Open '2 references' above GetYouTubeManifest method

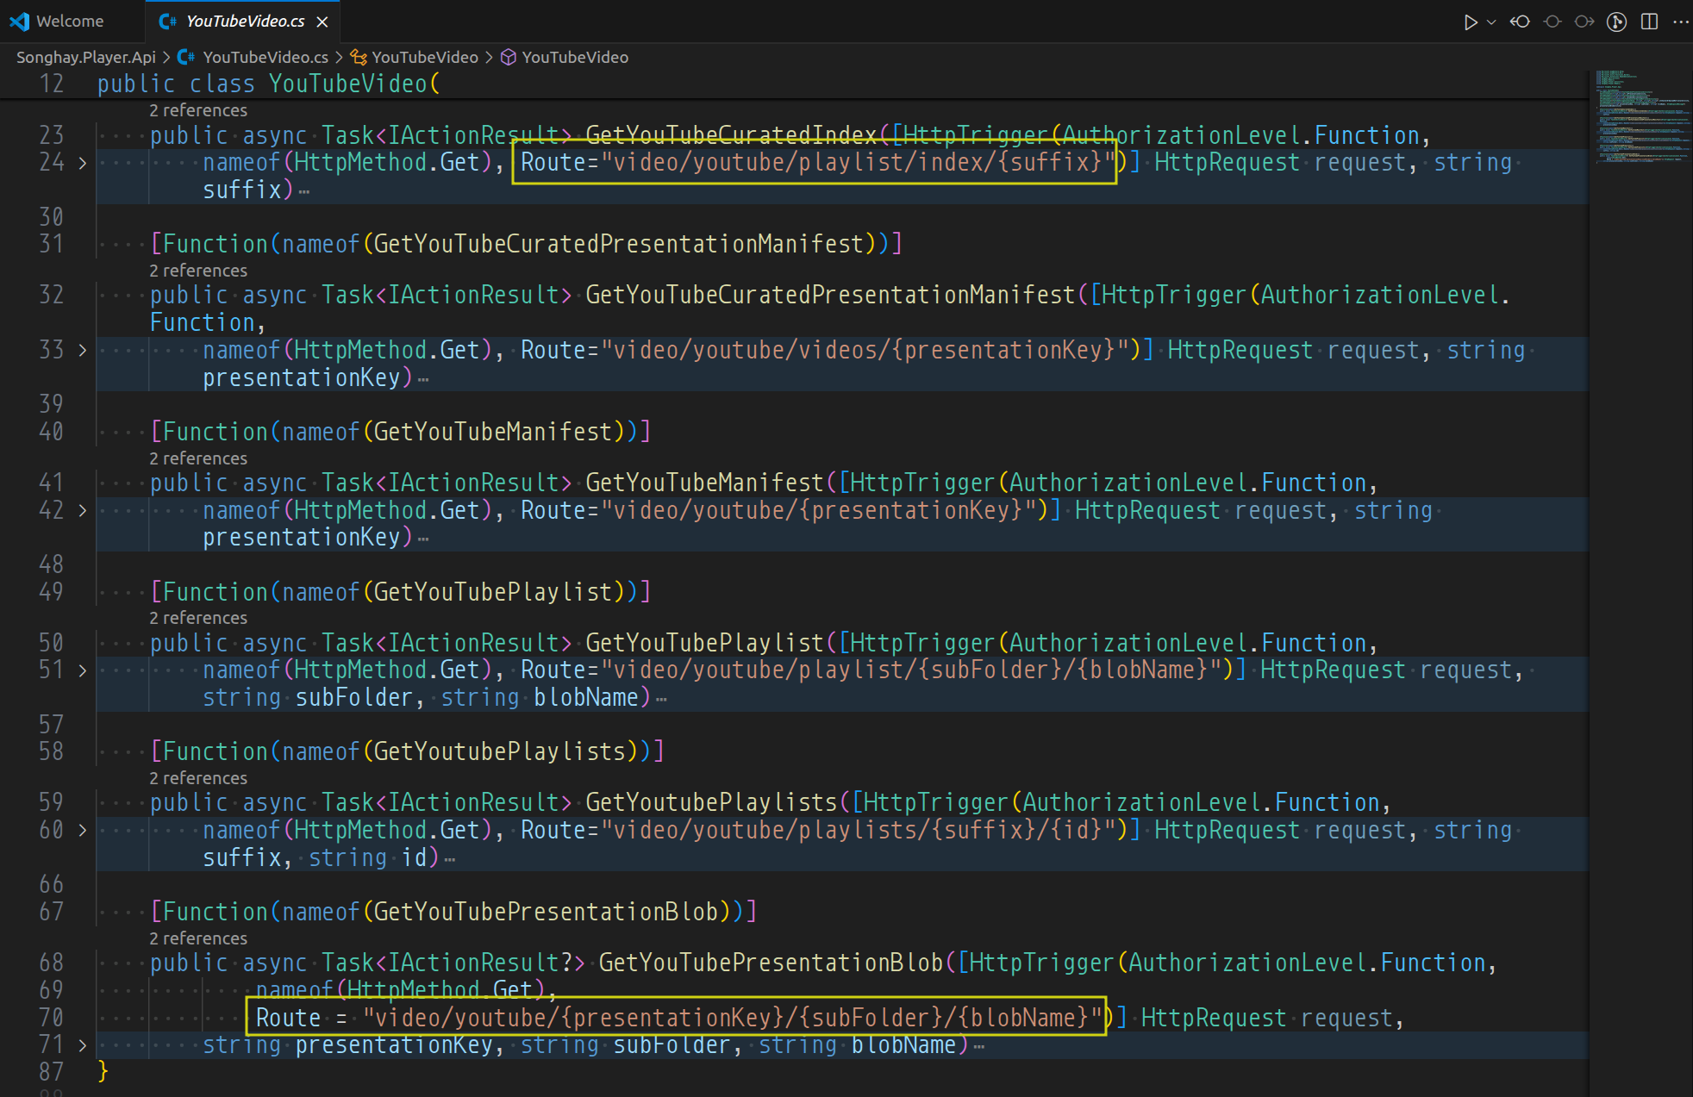198,458
